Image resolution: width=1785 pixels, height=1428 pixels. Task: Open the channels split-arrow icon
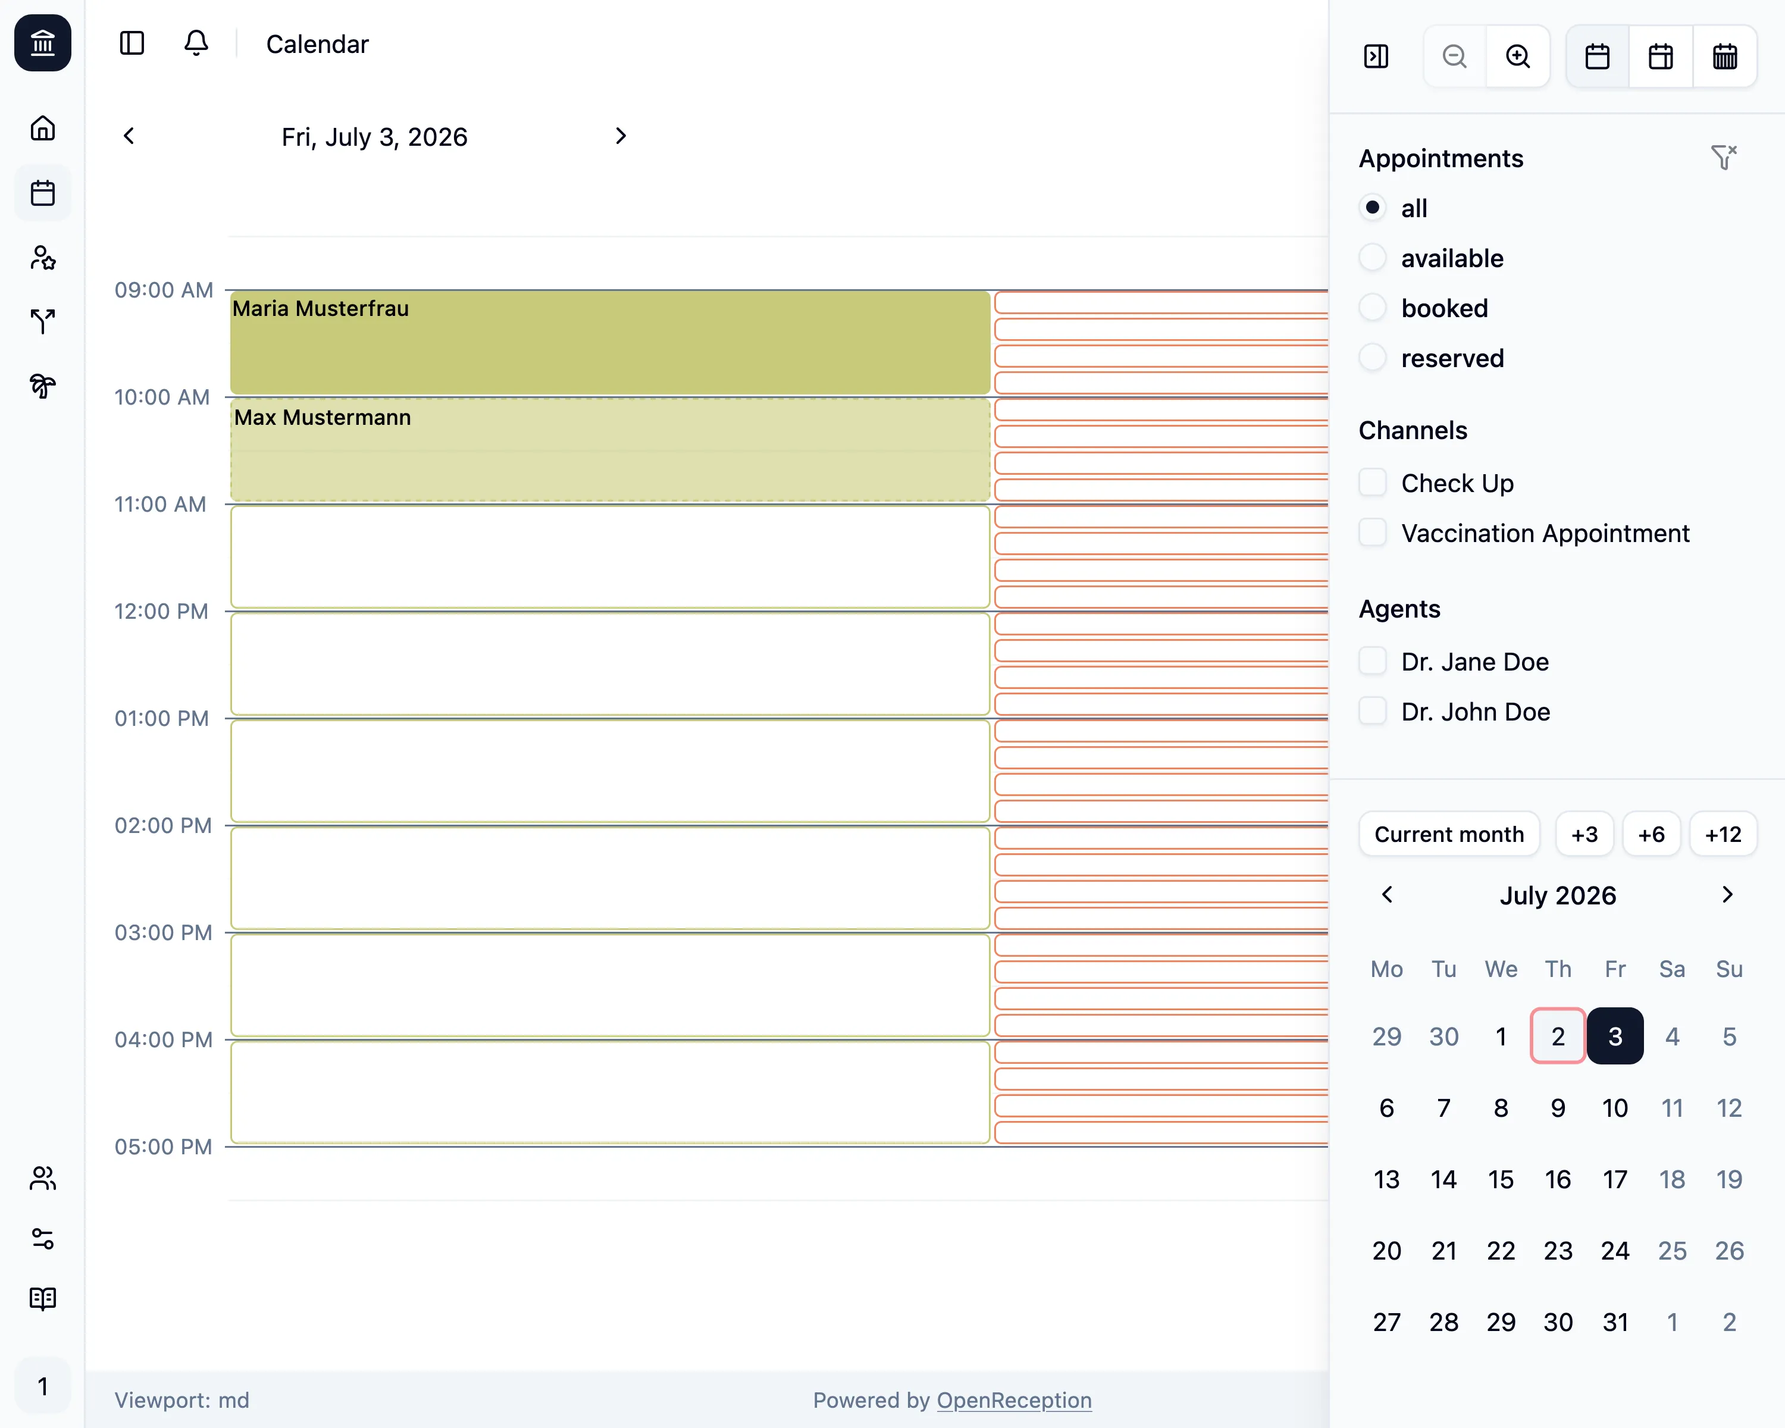pyautogui.click(x=42, y=322)
